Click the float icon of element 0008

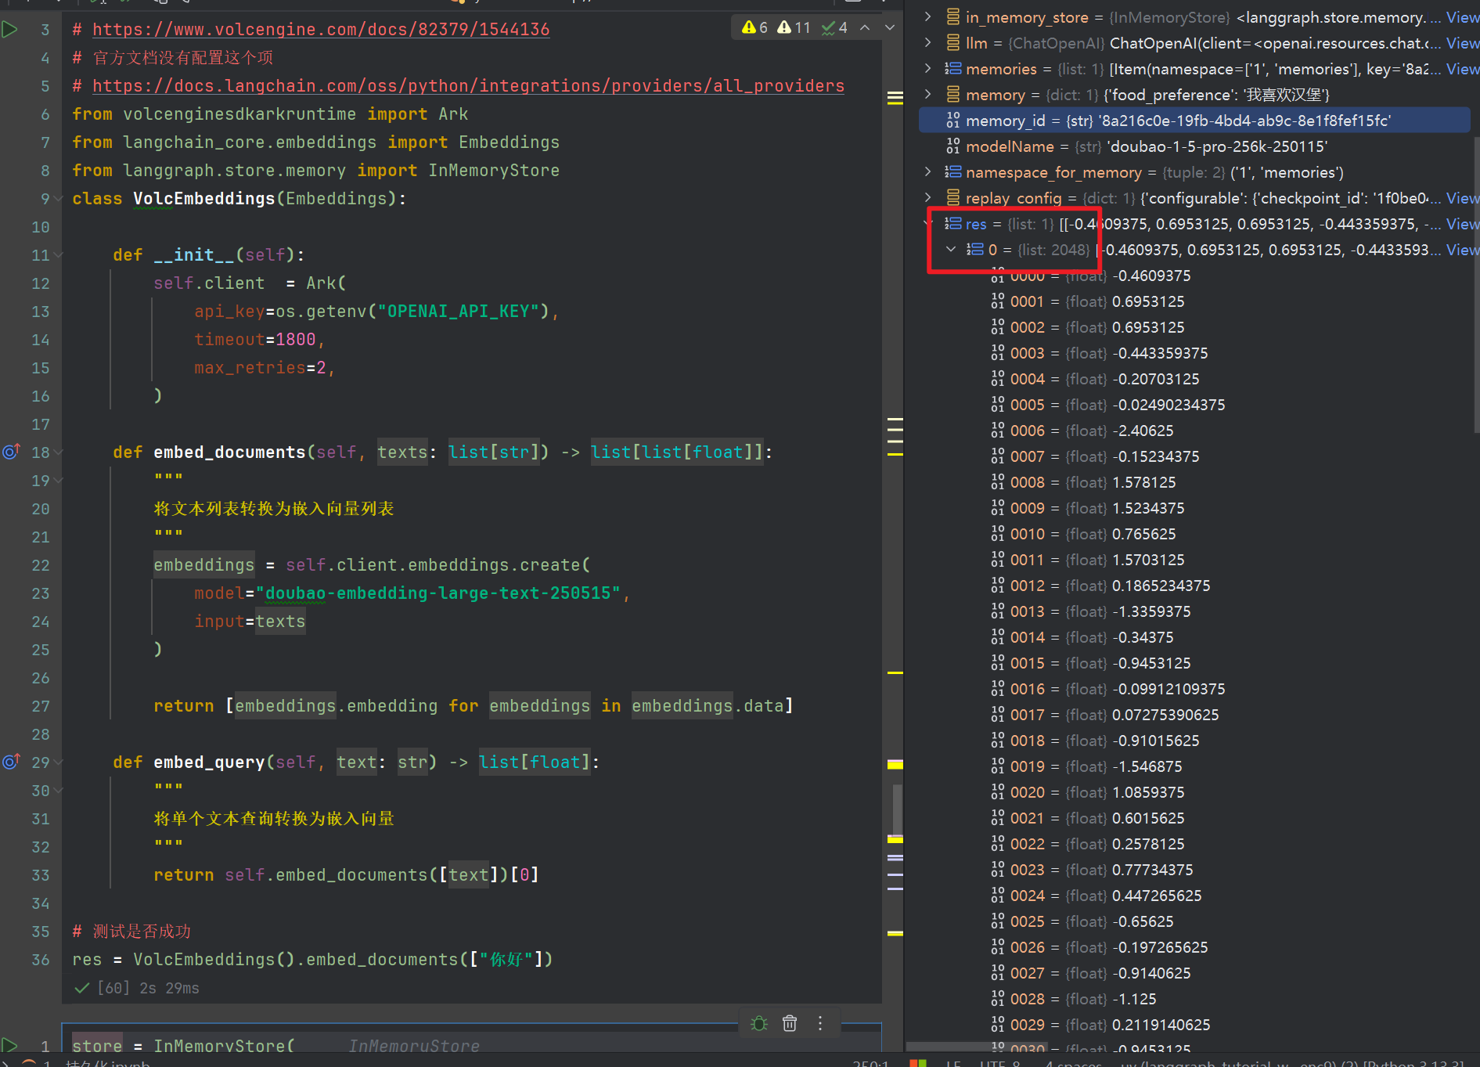(x=998, y=481)
